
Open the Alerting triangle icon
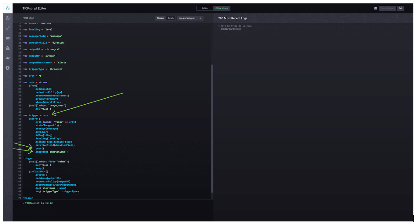8,48
